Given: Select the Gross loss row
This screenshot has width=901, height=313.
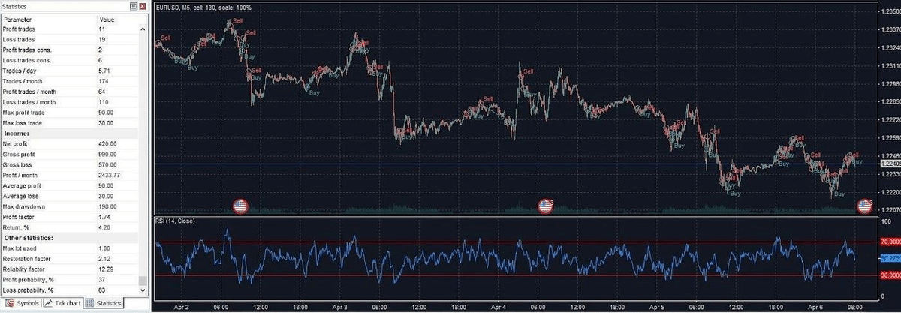Looking at the screenshot, I should [x=70, y=164].
